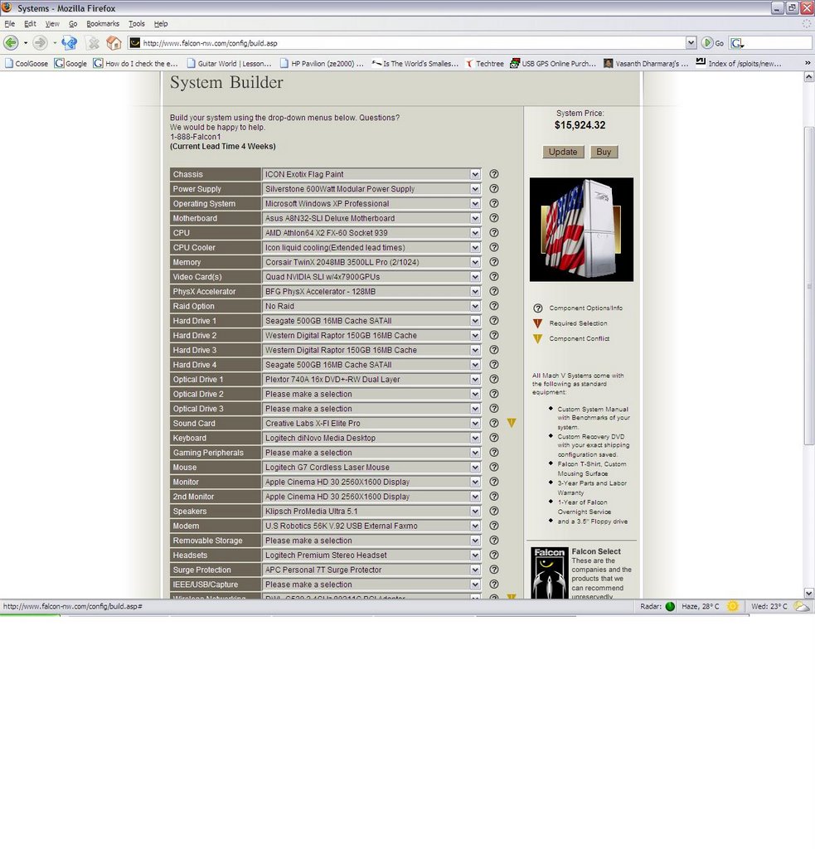Click the Go button next to address bar
The image size is (815, 849).
(713, 43)
